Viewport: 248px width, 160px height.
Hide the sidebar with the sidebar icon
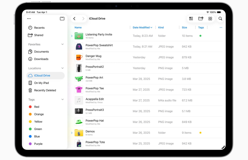[62, 19]
